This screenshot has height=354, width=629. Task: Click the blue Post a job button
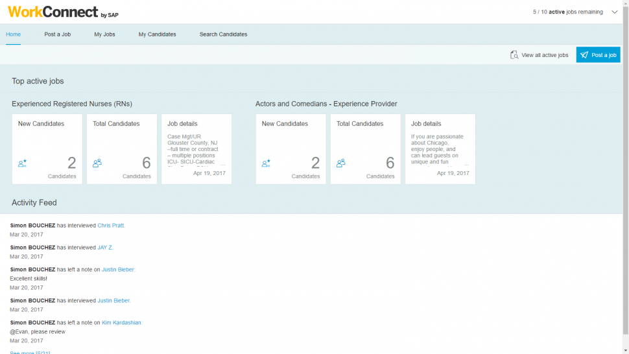pyautogui.click(x=598, y=55)
